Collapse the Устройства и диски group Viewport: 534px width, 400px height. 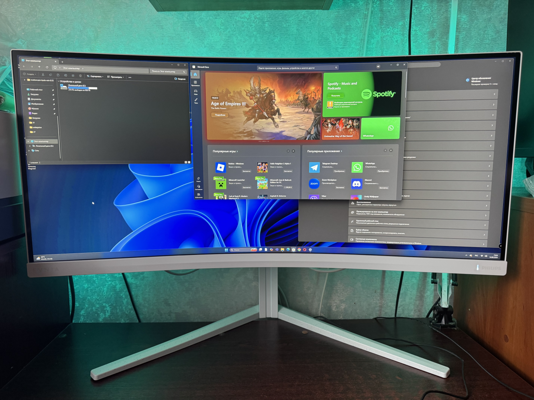59,81
